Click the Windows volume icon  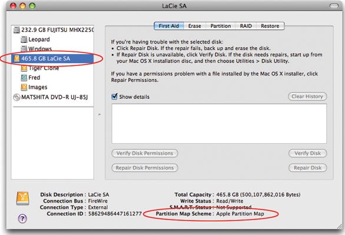(24, 48)
